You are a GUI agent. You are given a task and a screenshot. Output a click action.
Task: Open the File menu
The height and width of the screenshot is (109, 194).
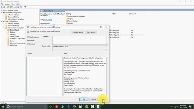(2, 4)
